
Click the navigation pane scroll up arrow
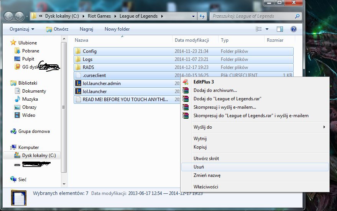(x=64, y=39)
